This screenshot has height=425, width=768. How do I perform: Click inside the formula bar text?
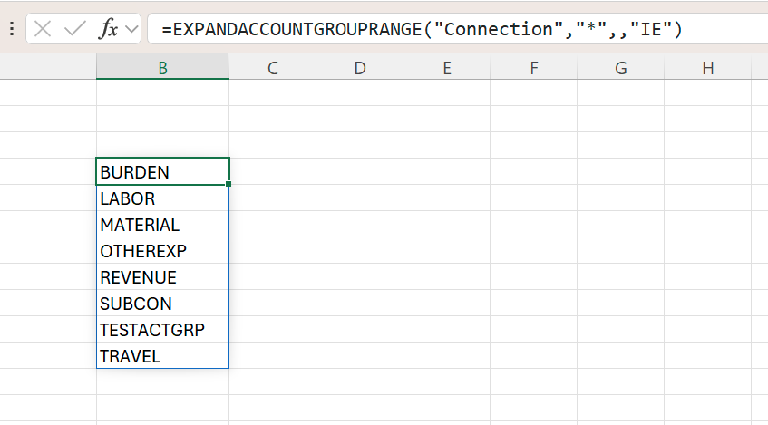click(422, 29)
